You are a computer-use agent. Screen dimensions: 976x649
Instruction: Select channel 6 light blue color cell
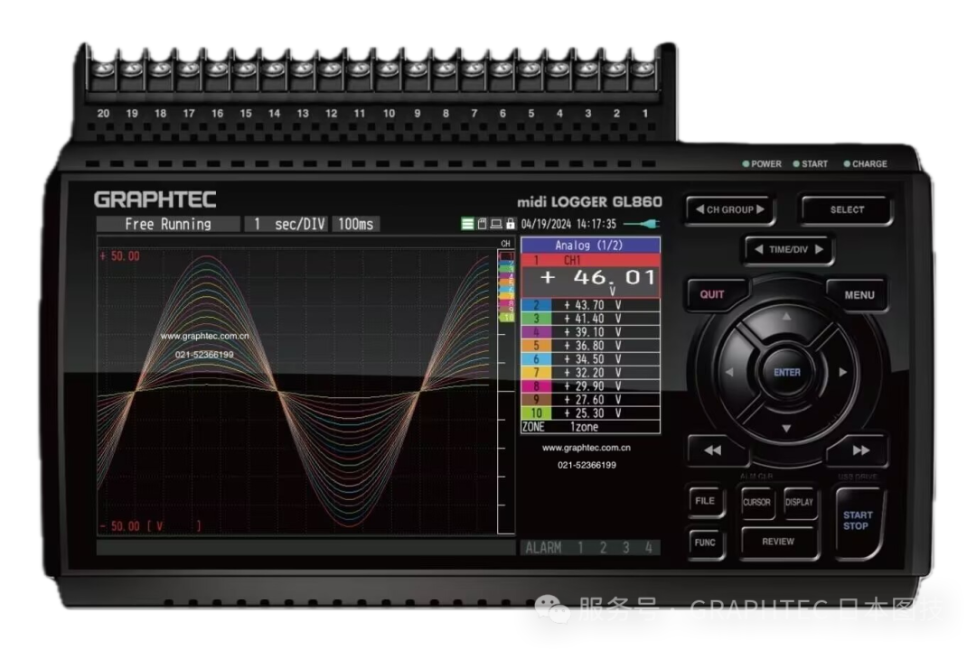point(536,359)
